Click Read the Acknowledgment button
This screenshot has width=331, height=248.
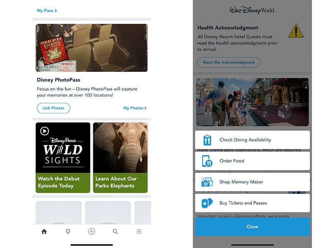tap(229, 62)
